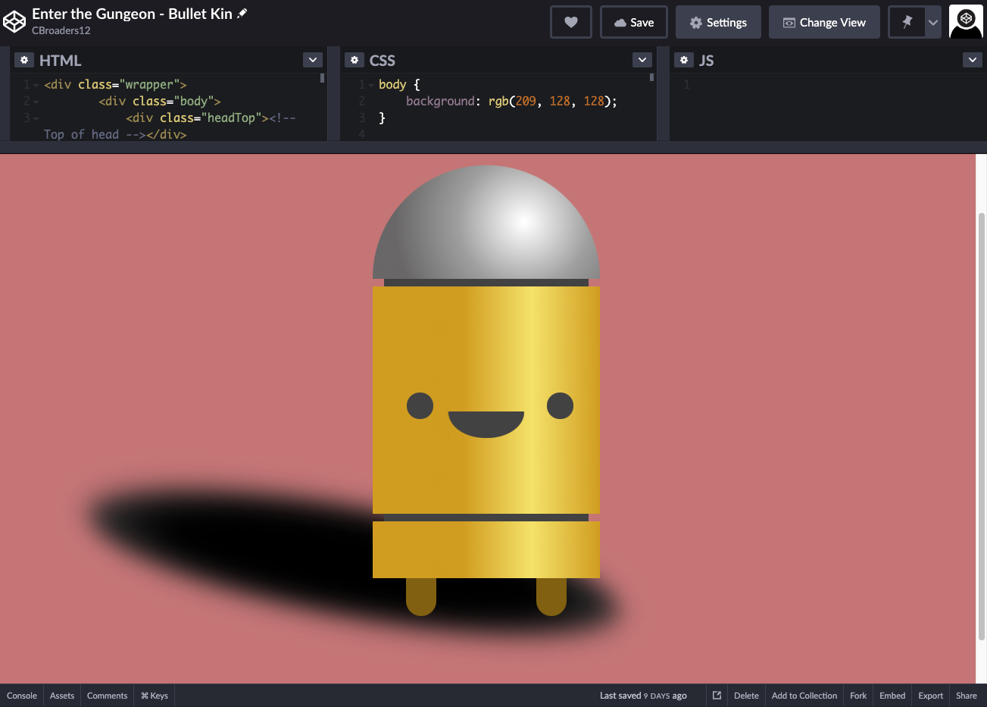Love this pen with heart button
This screenshot has width=987, height=707.
click(571, 22)
